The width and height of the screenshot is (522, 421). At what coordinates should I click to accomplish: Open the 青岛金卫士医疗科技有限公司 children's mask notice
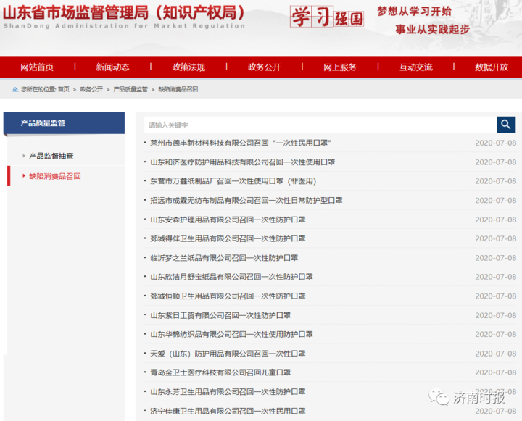[220, 372]
